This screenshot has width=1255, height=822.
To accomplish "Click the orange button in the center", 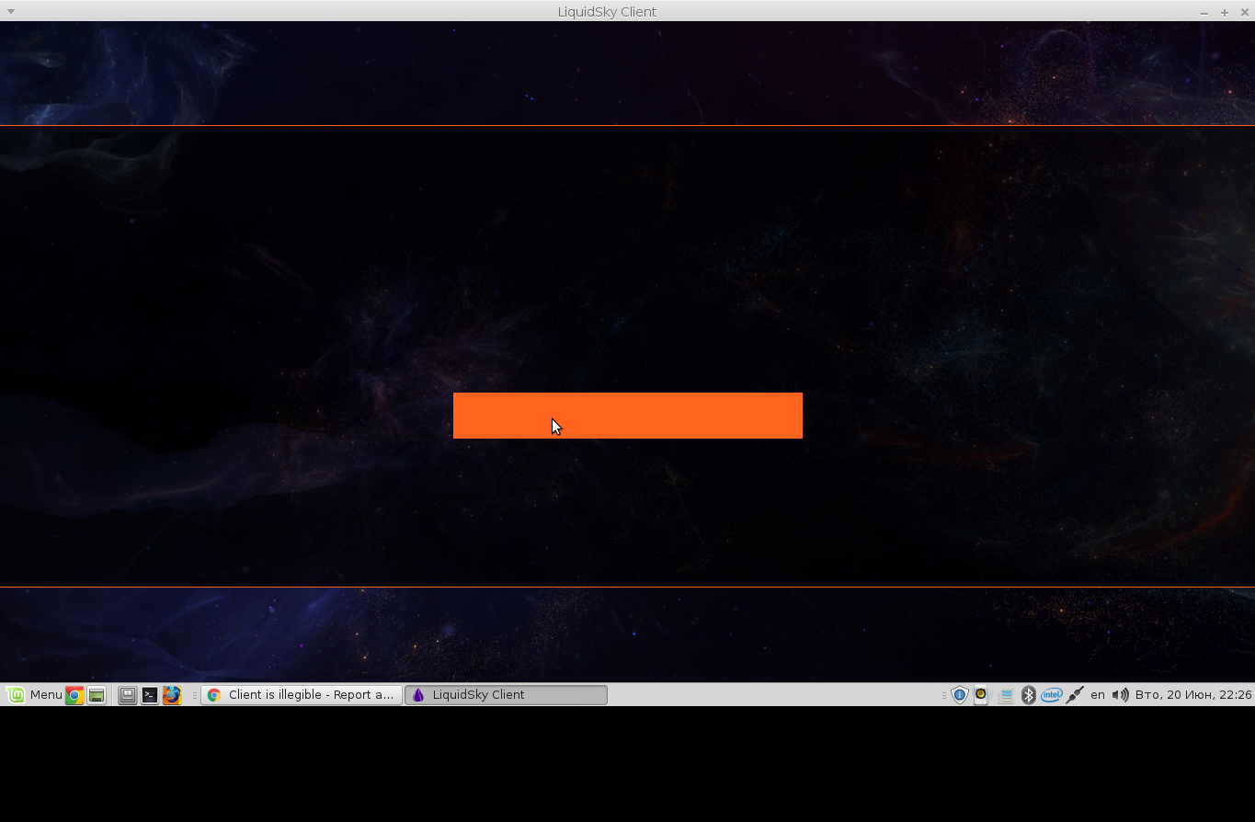I will click(x=627, y=416).
